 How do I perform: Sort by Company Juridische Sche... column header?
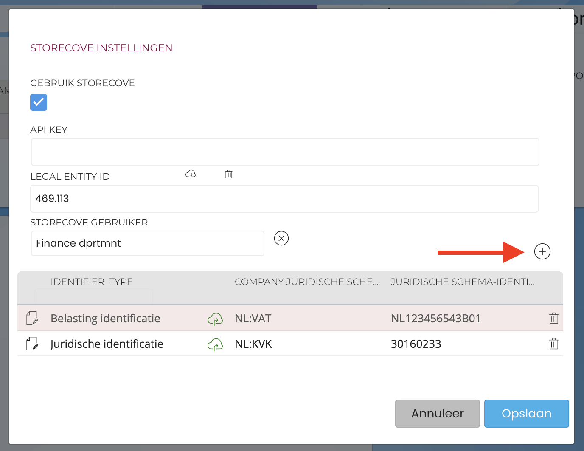(x=306, y=282)
